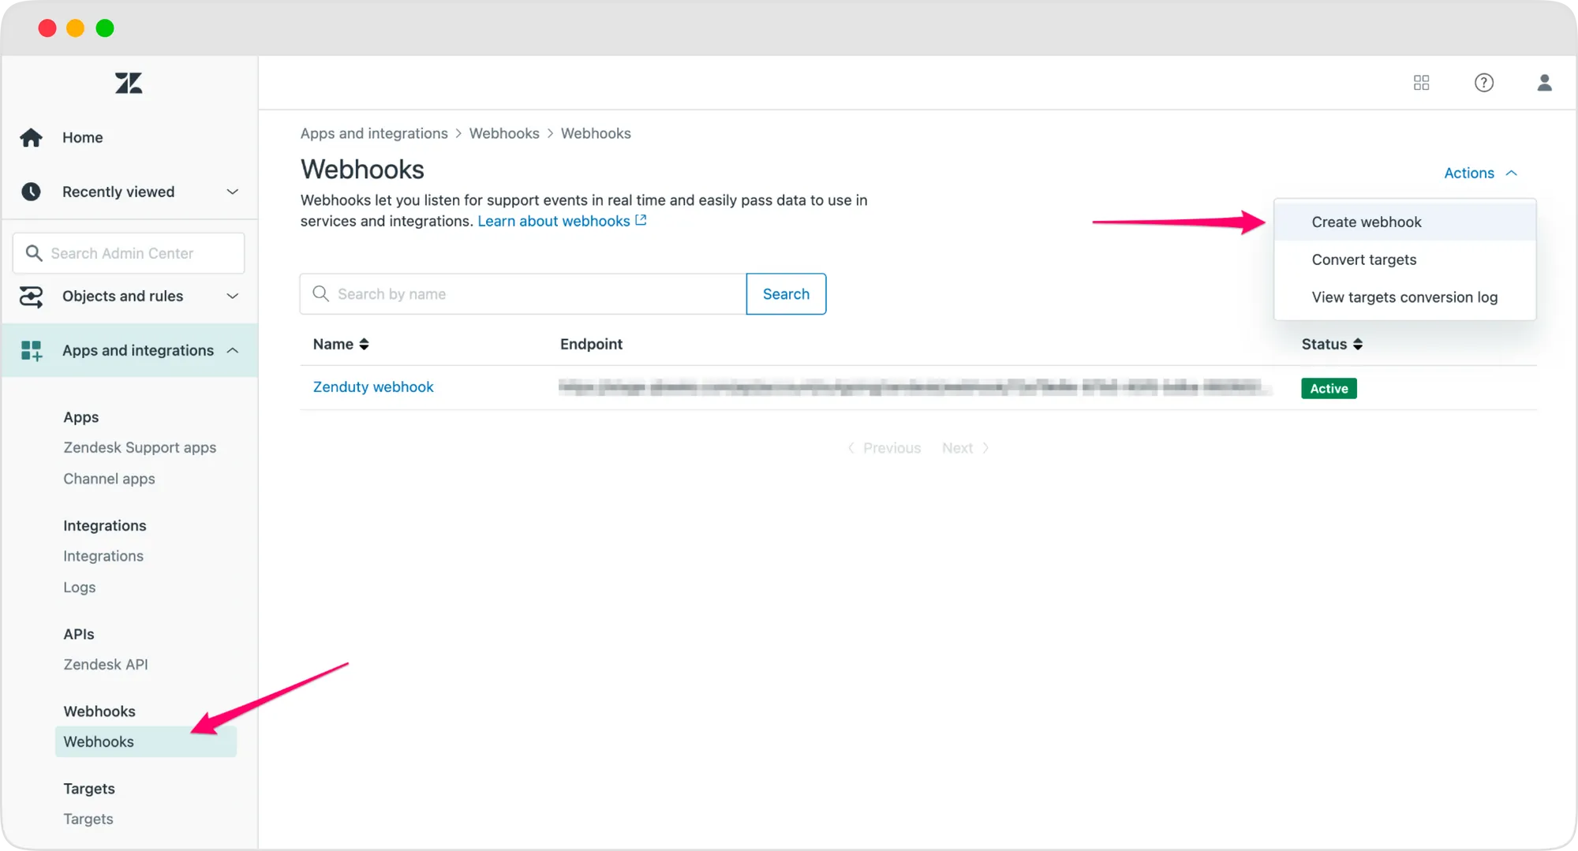This screenshot has height=851, width=1578.
Task: Sort webhooks by Name column arrows
Action: point(364,344)
